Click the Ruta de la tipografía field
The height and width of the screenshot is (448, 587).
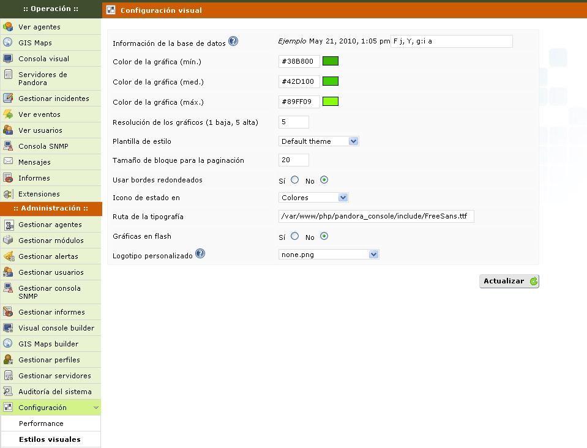pyautogui.click(x=376, y=216)
